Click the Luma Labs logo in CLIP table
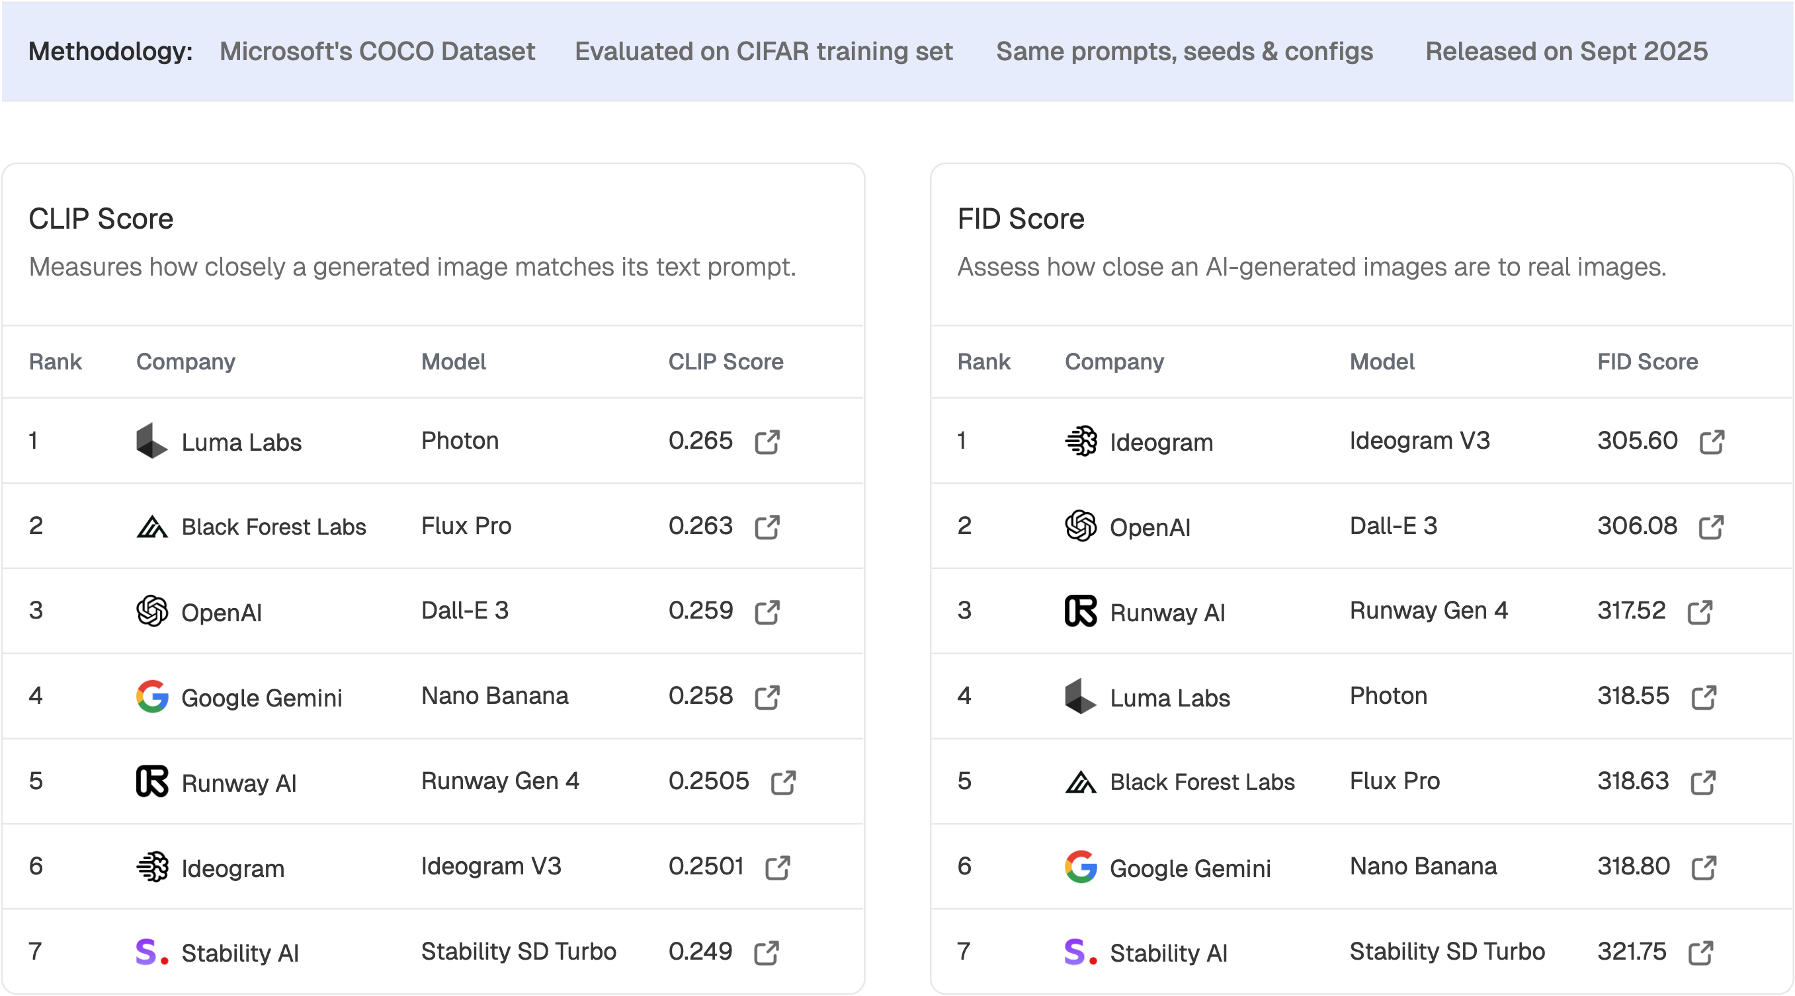Image resolution: width=1795 pixels, height=996 pixels. click(151, 441)
